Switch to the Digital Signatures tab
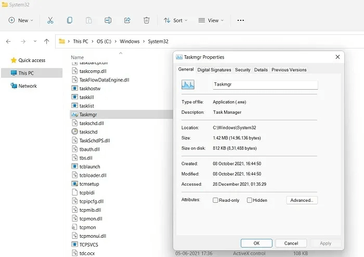This screenshot has height=257, width=364. (x=214, y=70)
